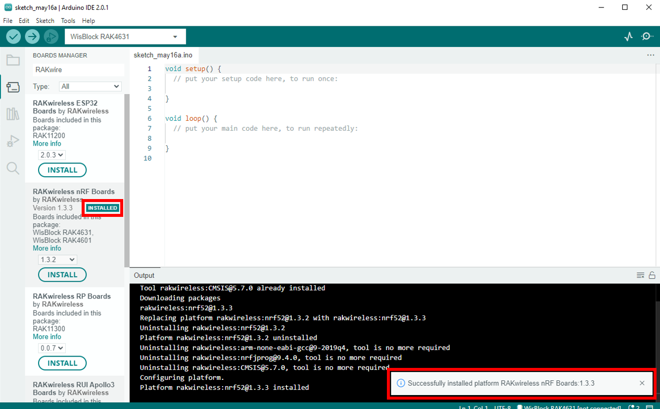Click the BOARDS MANAGER panel heading
Viewport: 660px width, 409px height.
60,55
